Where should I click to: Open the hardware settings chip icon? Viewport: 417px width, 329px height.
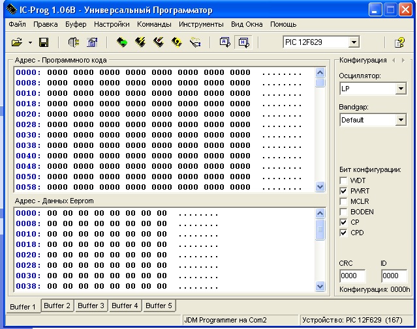point(73,42)
